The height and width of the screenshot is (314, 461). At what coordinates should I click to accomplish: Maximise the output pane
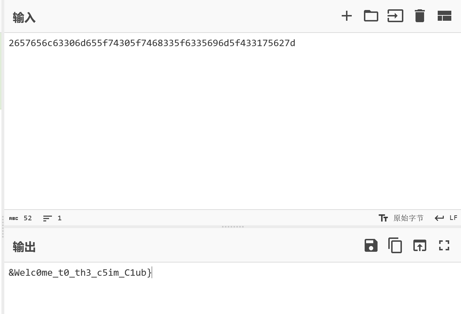point(444,245)
